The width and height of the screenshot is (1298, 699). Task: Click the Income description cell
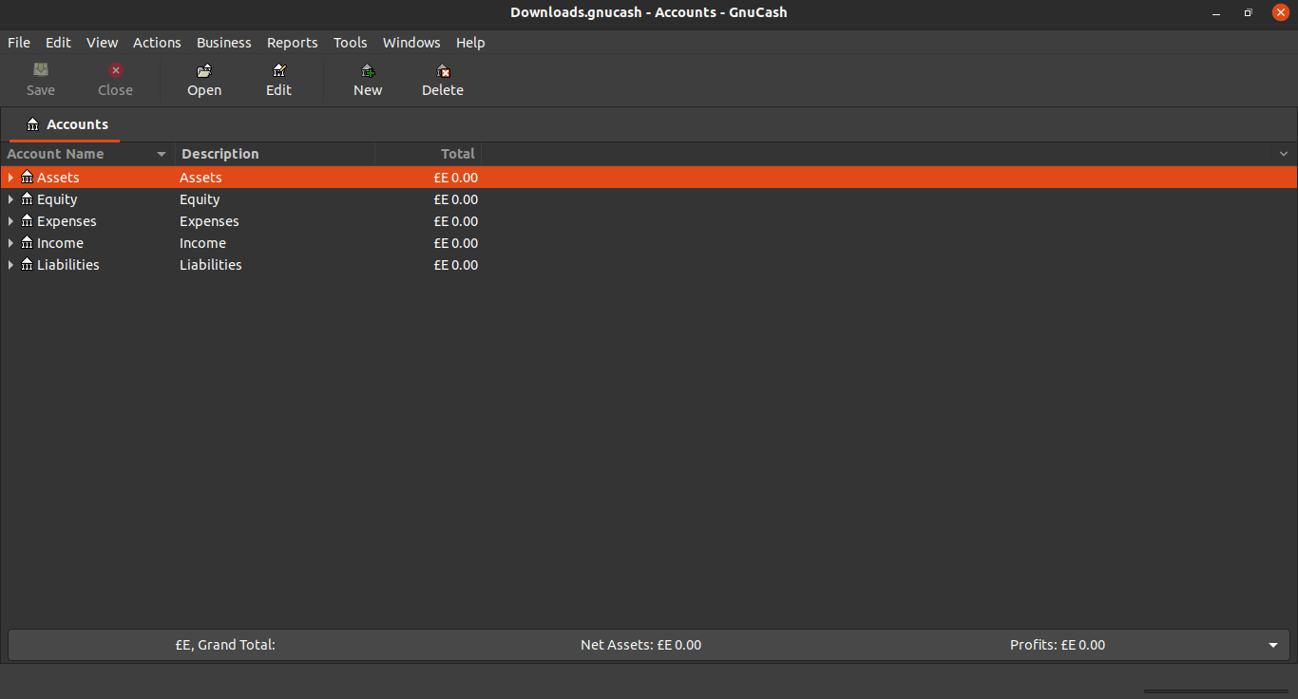click(x=202, y=243)
